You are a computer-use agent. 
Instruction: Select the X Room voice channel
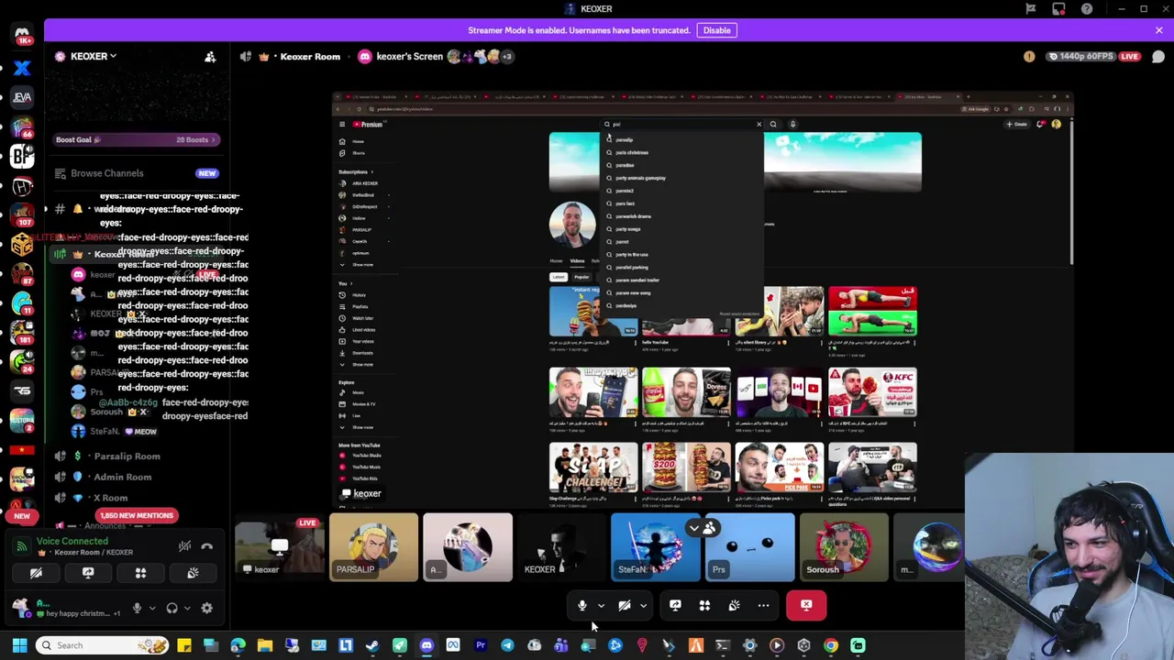pos(110,498)
